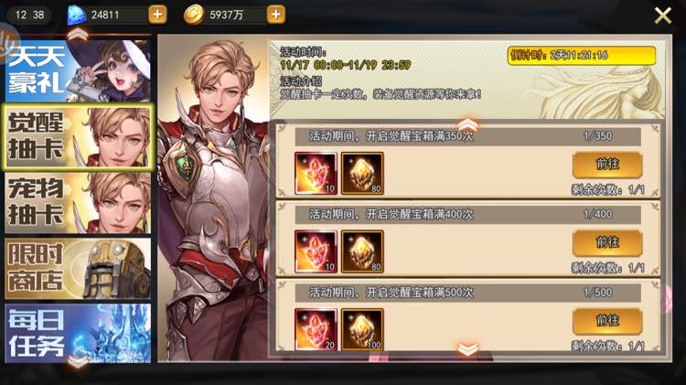Open the 限时商店 tab
The height and width of the screenshot is (385, 686).
tap(78, 269)
